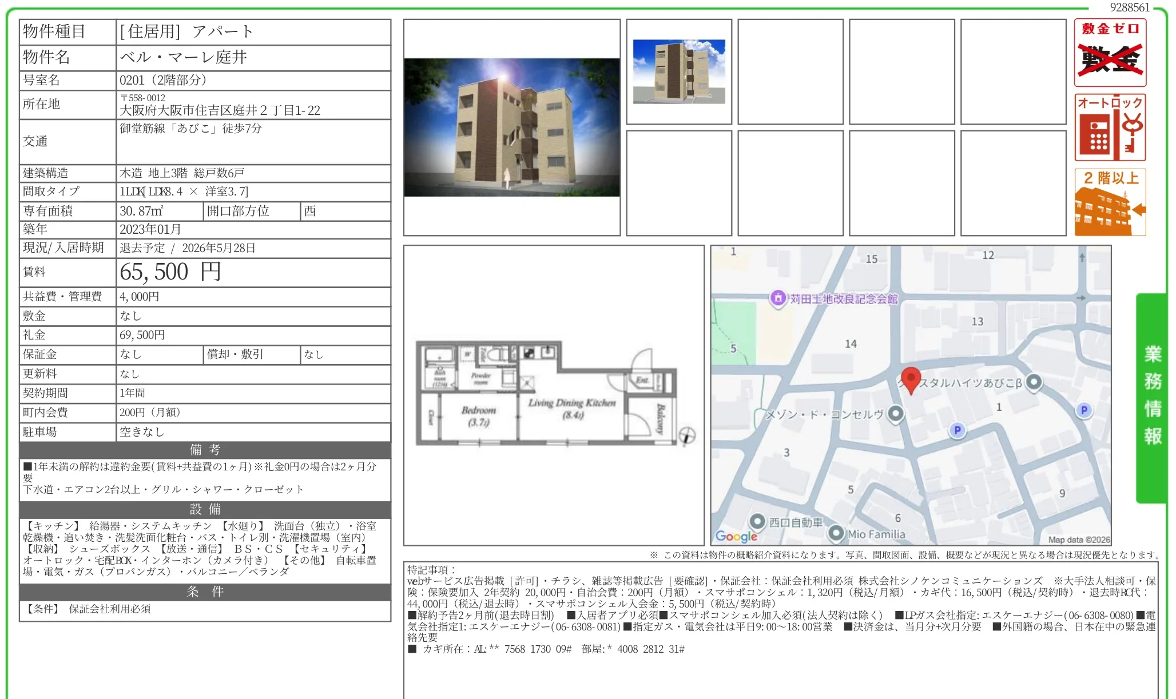Click the compass icon beside the floor plan
Screen dimensions: 1176x699
pos(687,436)
